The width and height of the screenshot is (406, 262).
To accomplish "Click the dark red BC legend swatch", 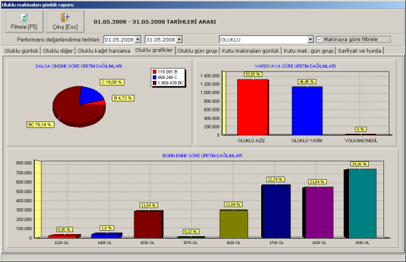I will point(155,83).
